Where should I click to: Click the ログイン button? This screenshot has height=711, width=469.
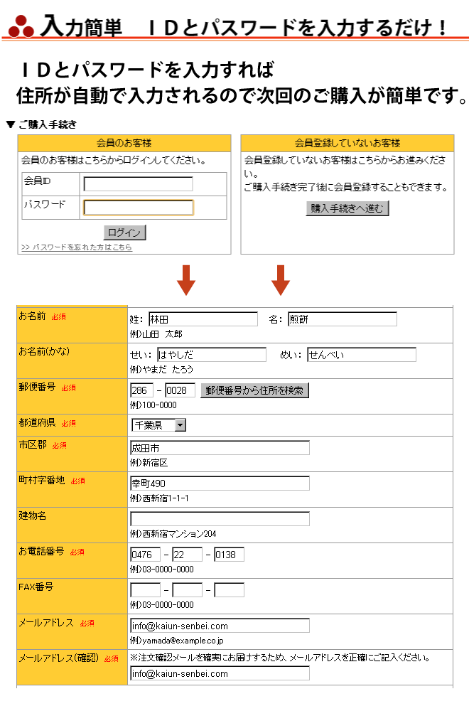pyautogui.click(x=124, y=232)
